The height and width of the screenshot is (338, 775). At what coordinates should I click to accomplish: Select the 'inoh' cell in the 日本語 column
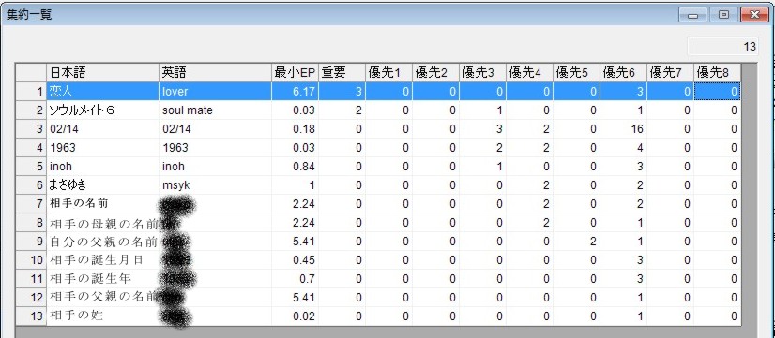pyautogui.click(x=103, y=167)
